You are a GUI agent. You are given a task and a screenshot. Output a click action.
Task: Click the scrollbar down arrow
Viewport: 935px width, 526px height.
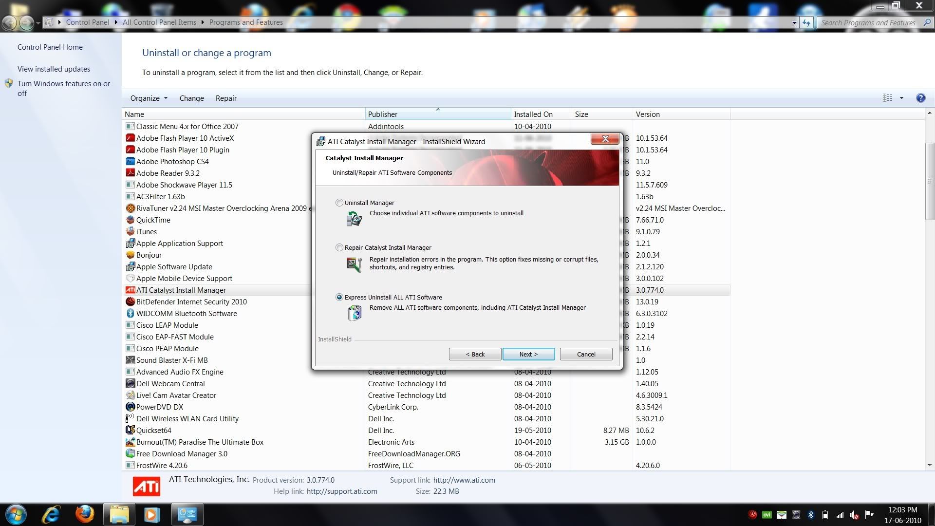(929, 465)
